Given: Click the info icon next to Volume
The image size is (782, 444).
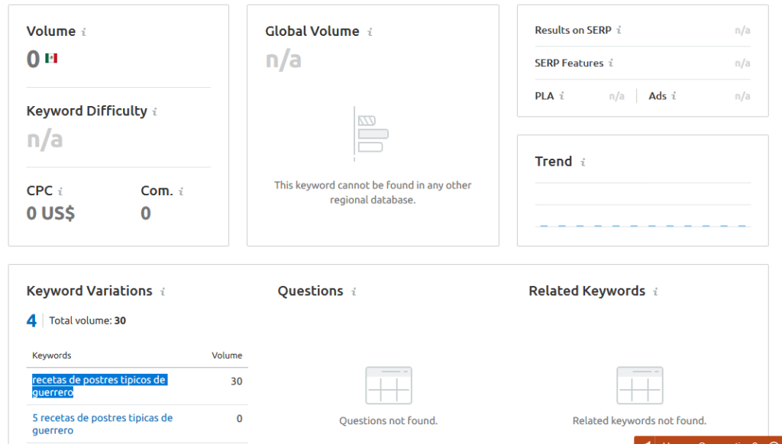Looking at the screenshot, I should (82, 31).
